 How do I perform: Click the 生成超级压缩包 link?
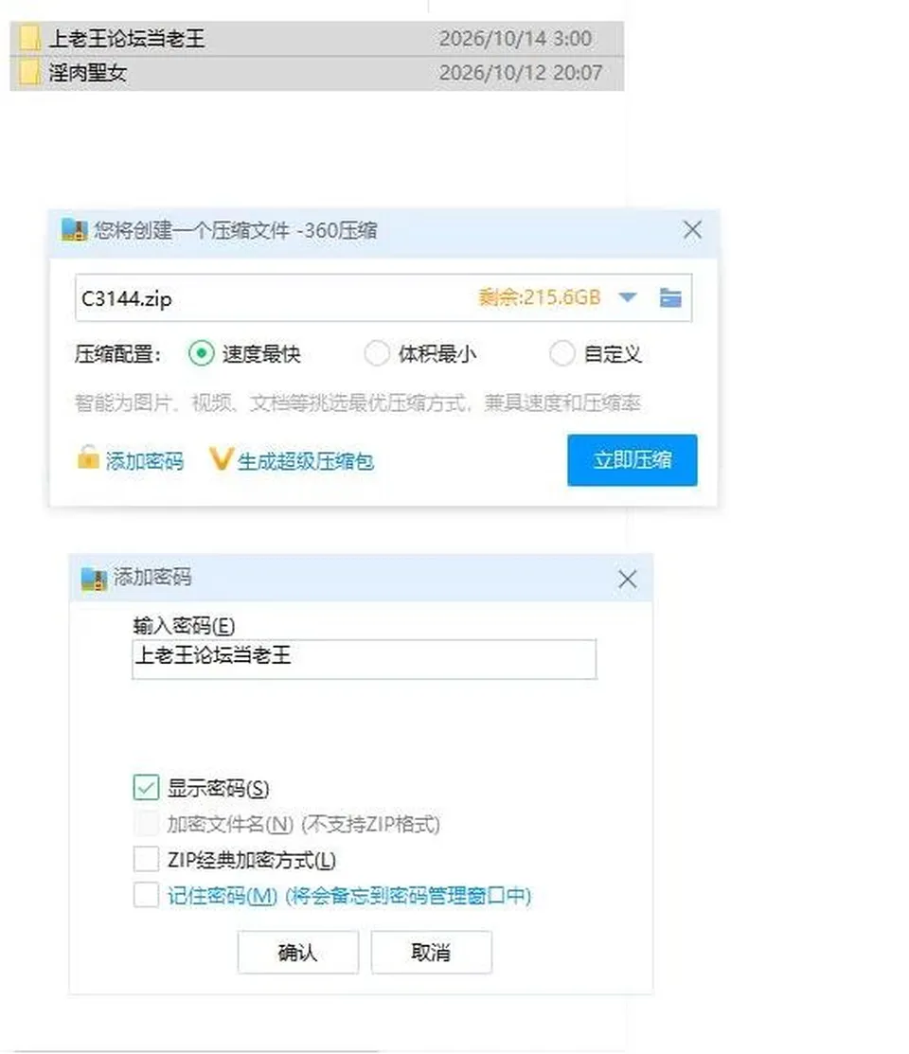tap(306, 461)
